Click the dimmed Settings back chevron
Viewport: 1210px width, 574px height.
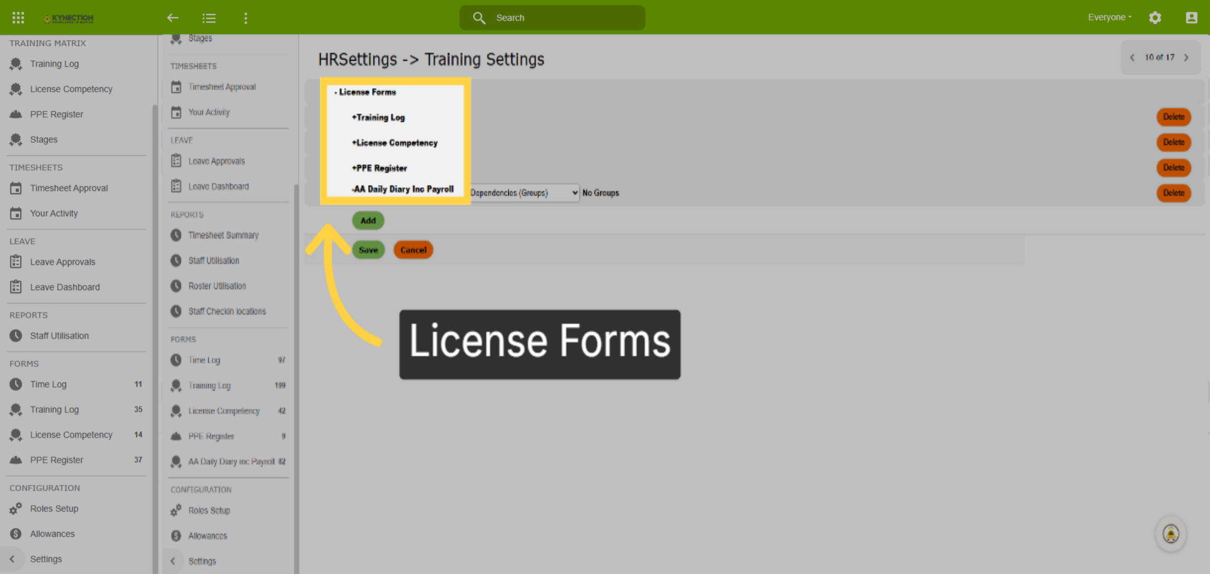pyautogui.click(x=173, y=561)
